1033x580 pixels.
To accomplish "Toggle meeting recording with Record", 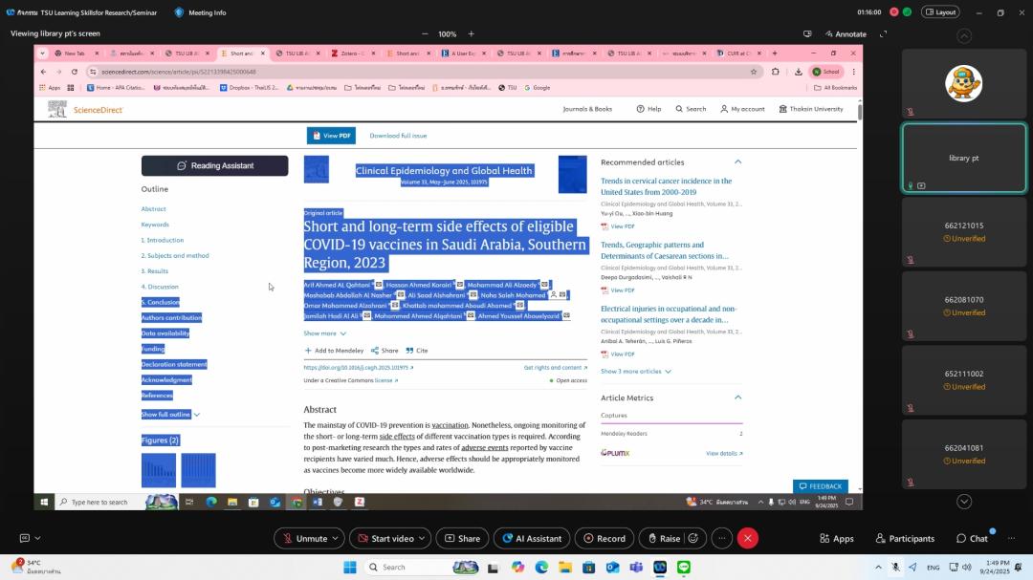I will (x=604, y=538).
